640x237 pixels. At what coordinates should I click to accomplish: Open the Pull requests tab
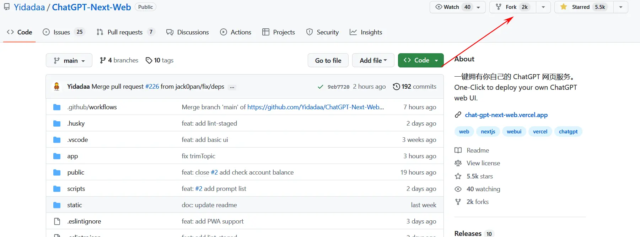coord(125,32)
